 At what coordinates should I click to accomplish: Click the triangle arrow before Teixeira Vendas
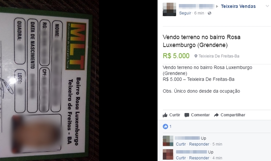(x=217, y=6)
